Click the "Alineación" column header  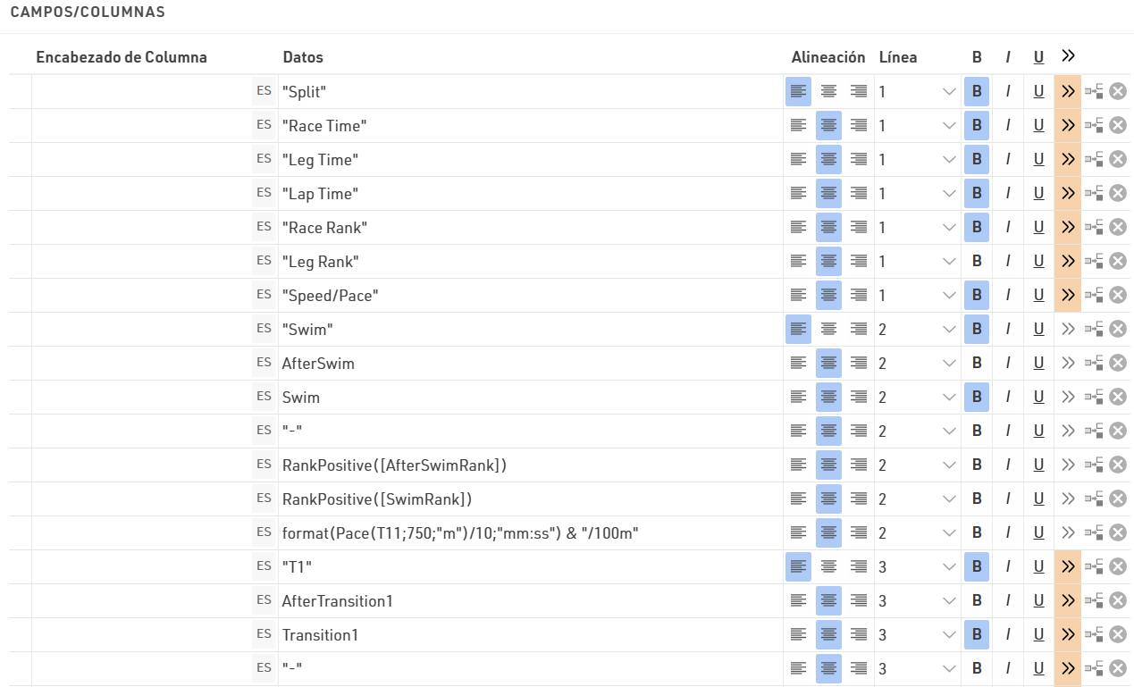828,57
